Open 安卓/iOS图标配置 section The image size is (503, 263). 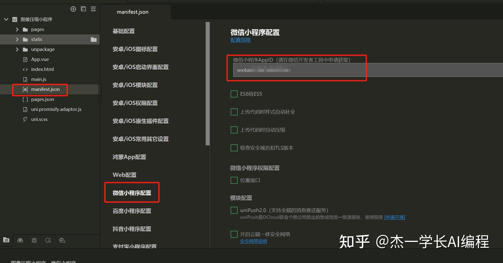[x=135, y=49]
